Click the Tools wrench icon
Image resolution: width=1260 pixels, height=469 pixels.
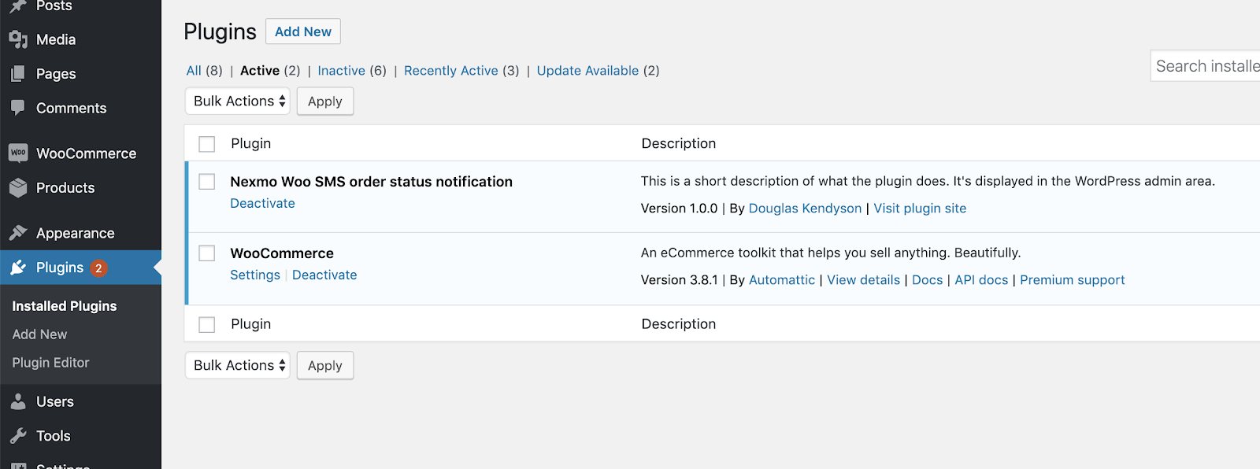click(18, 436)
